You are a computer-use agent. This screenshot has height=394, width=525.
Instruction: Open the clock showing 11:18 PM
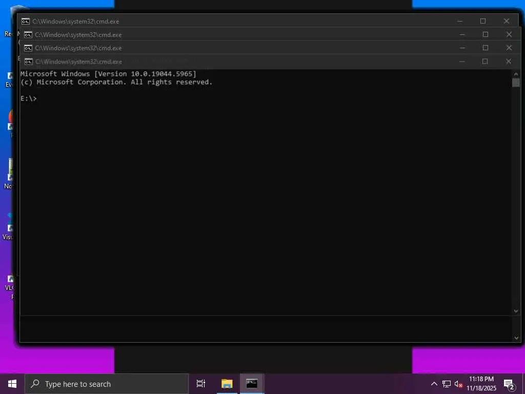tap(481, 384)
